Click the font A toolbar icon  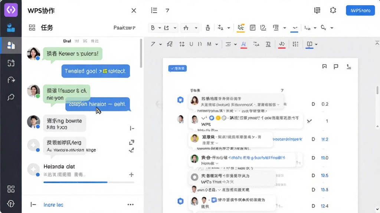186,28
